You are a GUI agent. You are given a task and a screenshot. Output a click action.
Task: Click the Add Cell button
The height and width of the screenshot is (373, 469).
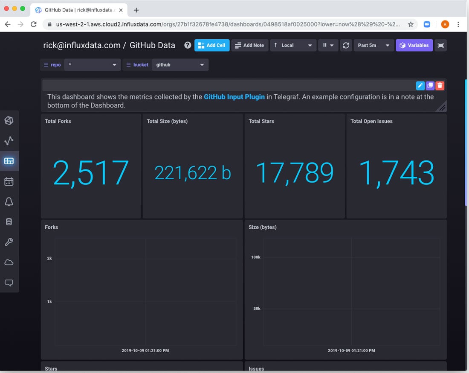[212, 45]
